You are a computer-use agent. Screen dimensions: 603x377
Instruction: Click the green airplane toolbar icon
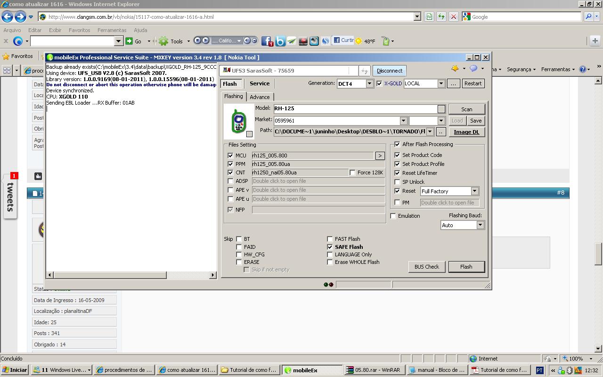click(x=292, y=41)
